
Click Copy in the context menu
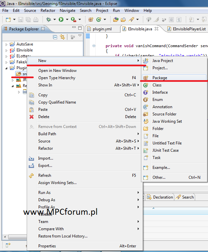click(85, 95)
